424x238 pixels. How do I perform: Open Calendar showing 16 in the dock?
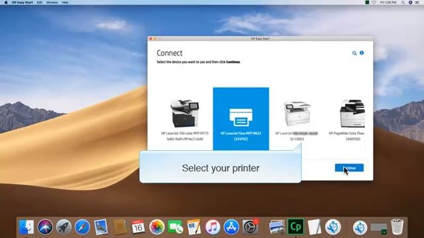click(138, 227)
